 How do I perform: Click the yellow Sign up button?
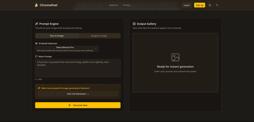[200, 5]
